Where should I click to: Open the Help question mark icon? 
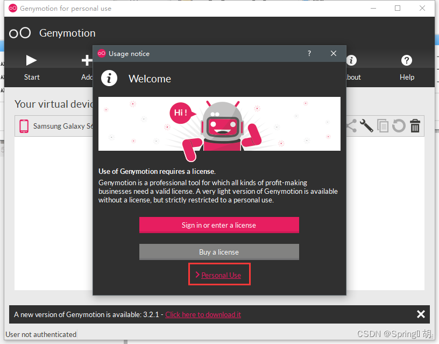click(x=407, y=60)
